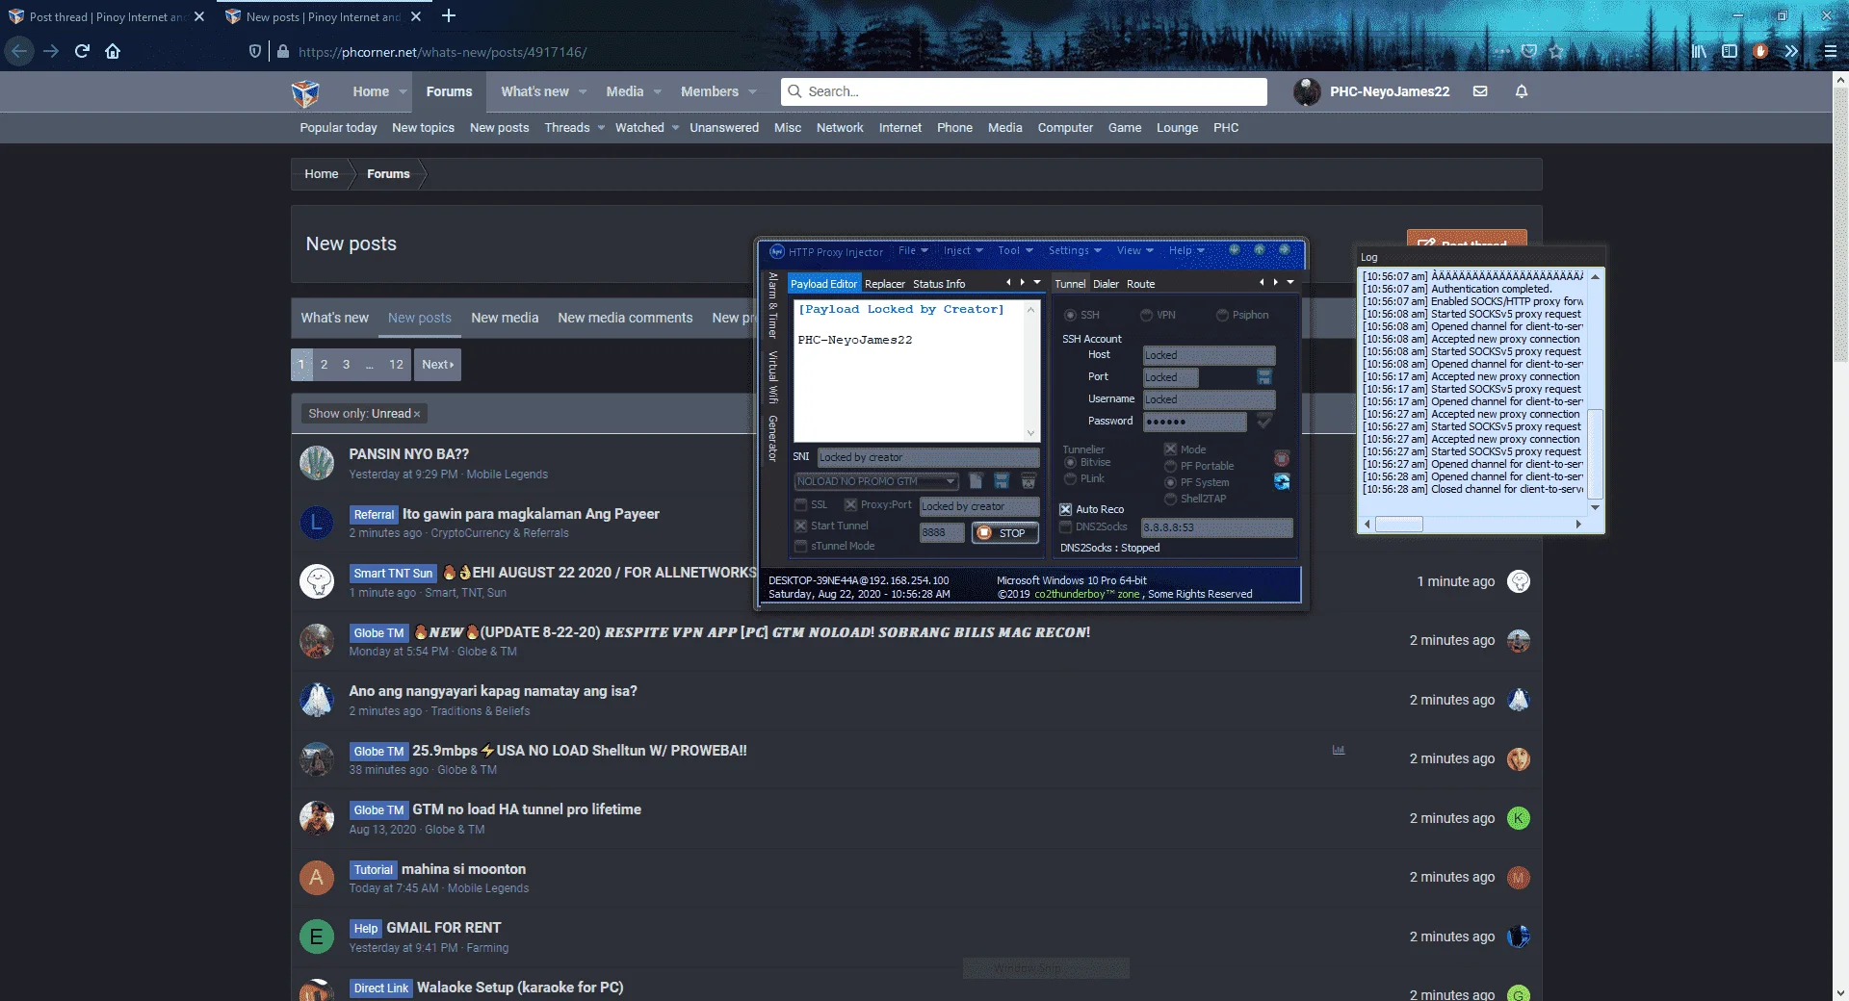Select the Psiphon radio button
The height and width of the screenshot is (1001, 1849).
click(x=1222, y=315)
